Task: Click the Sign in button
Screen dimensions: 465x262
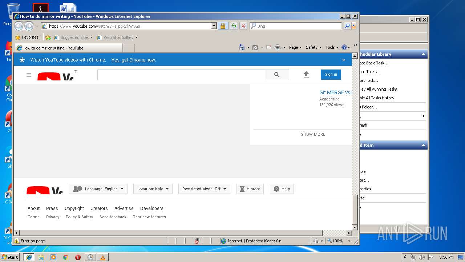Action: (x=331, y=74)
